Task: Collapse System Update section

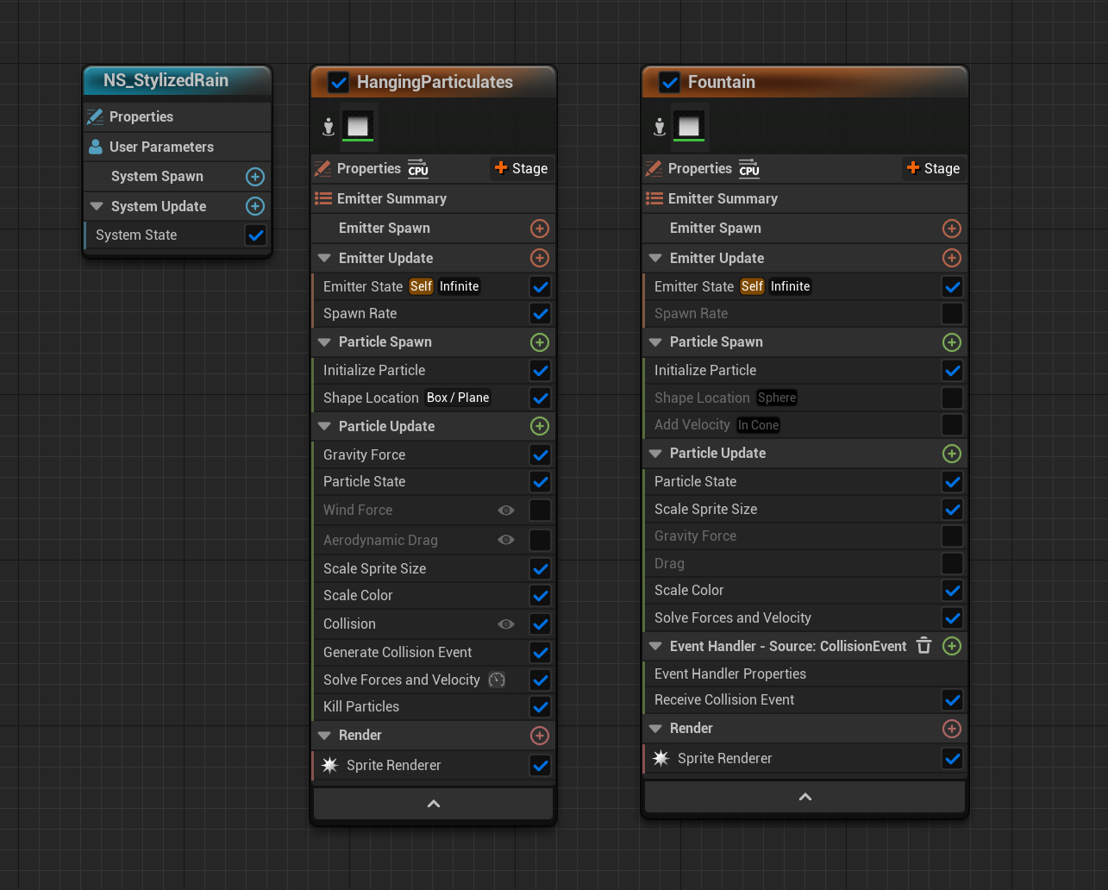Action: 97,206
